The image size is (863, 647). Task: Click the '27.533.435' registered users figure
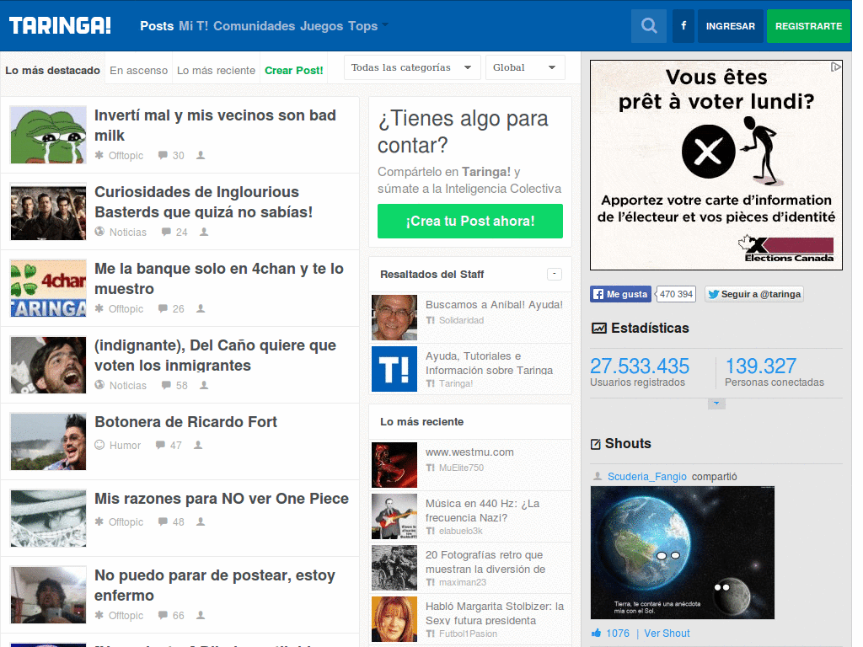[640, 366]
